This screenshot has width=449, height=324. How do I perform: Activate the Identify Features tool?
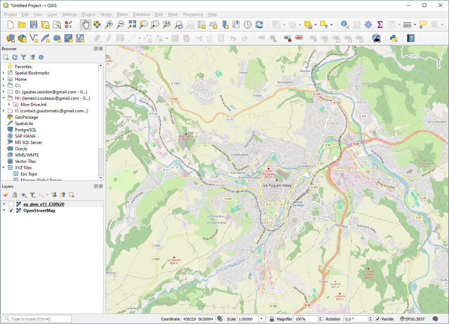(345, 25)
